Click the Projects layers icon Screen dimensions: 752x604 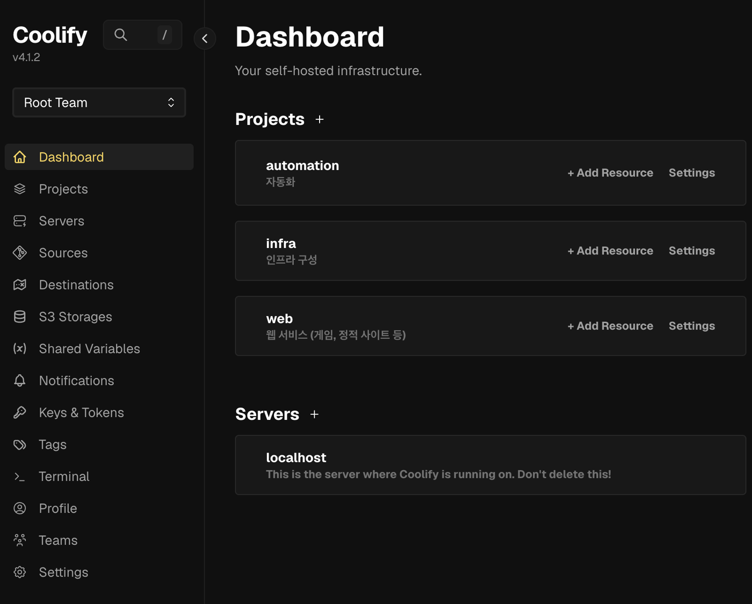[x=20, y=189]
